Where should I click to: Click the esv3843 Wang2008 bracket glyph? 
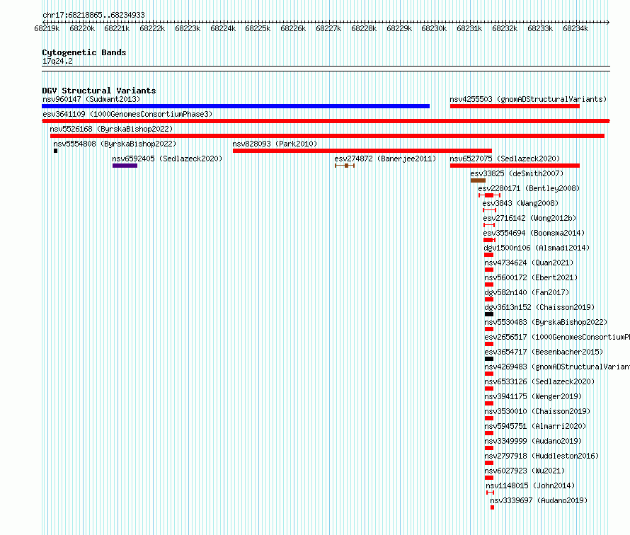click(489, 210)
